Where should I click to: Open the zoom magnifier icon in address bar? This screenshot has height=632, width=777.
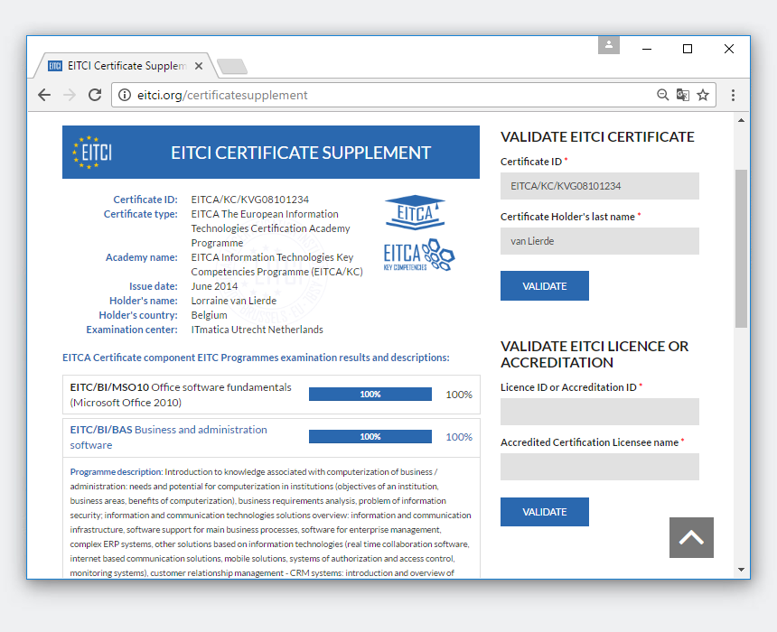click(663, 95)
